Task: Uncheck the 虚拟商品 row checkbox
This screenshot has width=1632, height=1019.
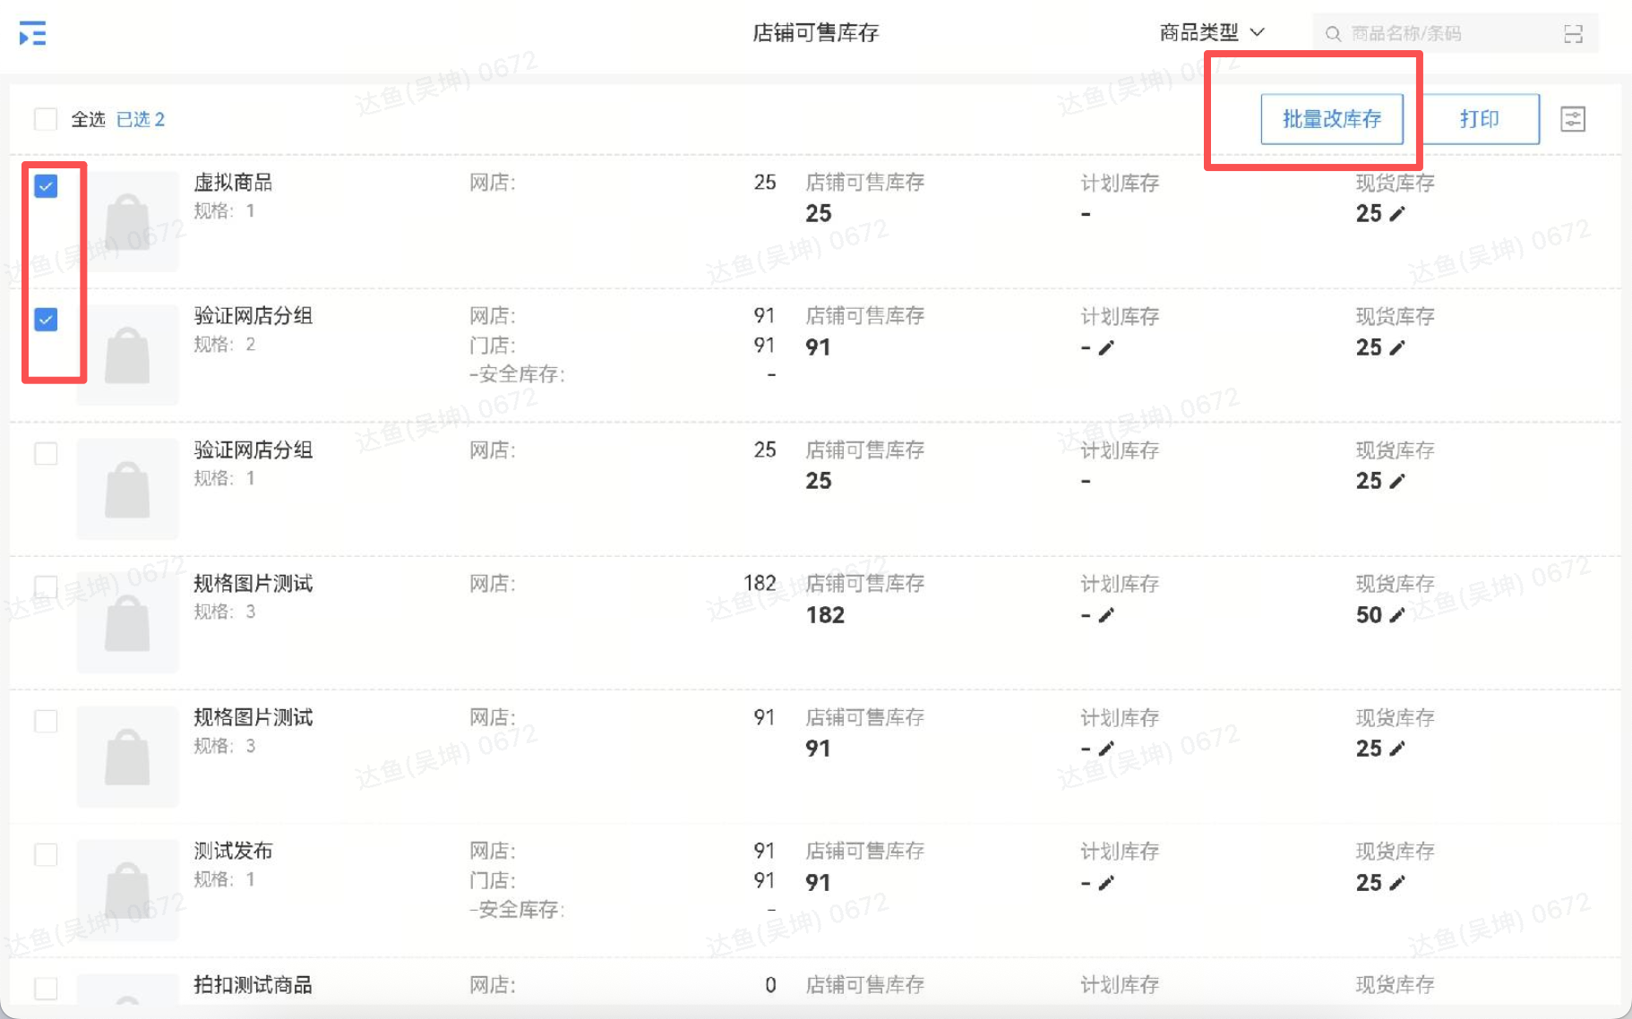Action: 46,186
